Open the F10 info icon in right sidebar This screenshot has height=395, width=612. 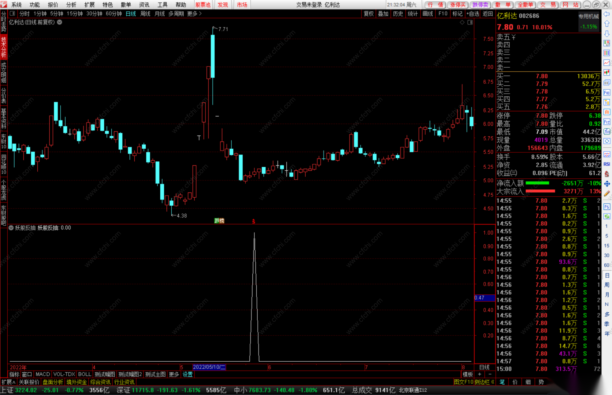[607, 93]
